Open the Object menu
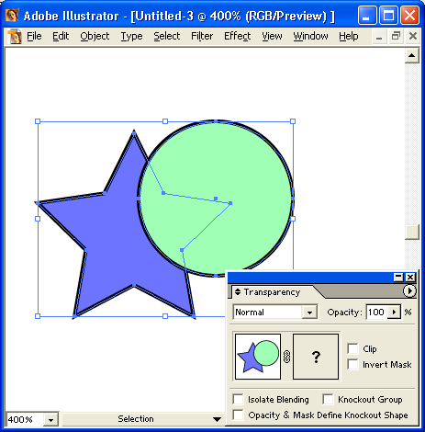 pyautogui.click(x=95, y=36)
